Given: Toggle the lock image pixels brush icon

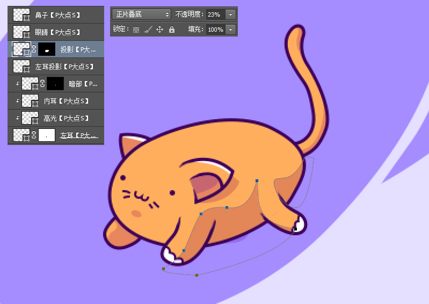Looking at the screenshot, I should tap(148, 30).
